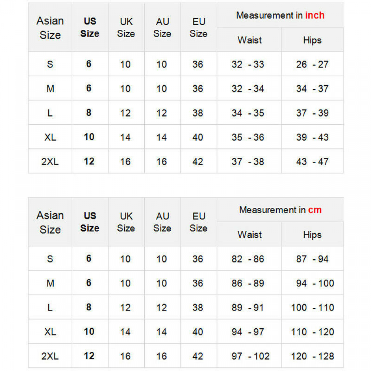
Task: Click "UK Size" header in the cm table
Action: click(126, 222)
